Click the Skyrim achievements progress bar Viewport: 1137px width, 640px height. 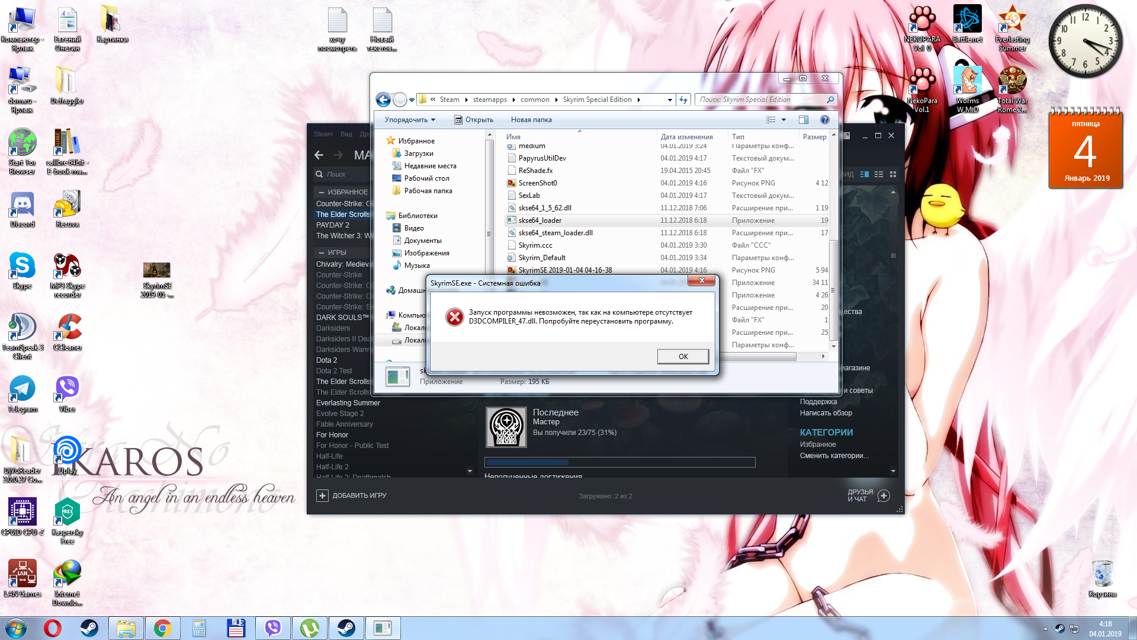tap(619, 462)
